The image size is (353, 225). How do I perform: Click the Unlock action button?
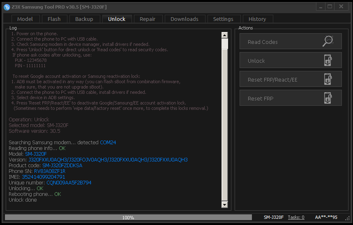291,60
